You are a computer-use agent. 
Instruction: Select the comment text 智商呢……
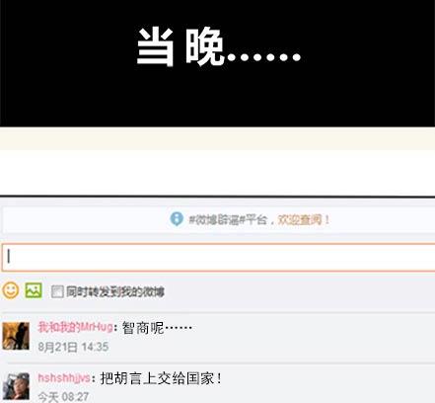(157, 328)
